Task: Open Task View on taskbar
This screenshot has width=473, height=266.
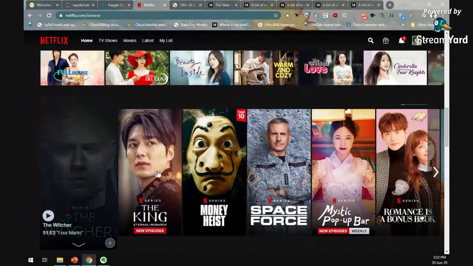Action: pyautogui.click(x=45, y=260)
